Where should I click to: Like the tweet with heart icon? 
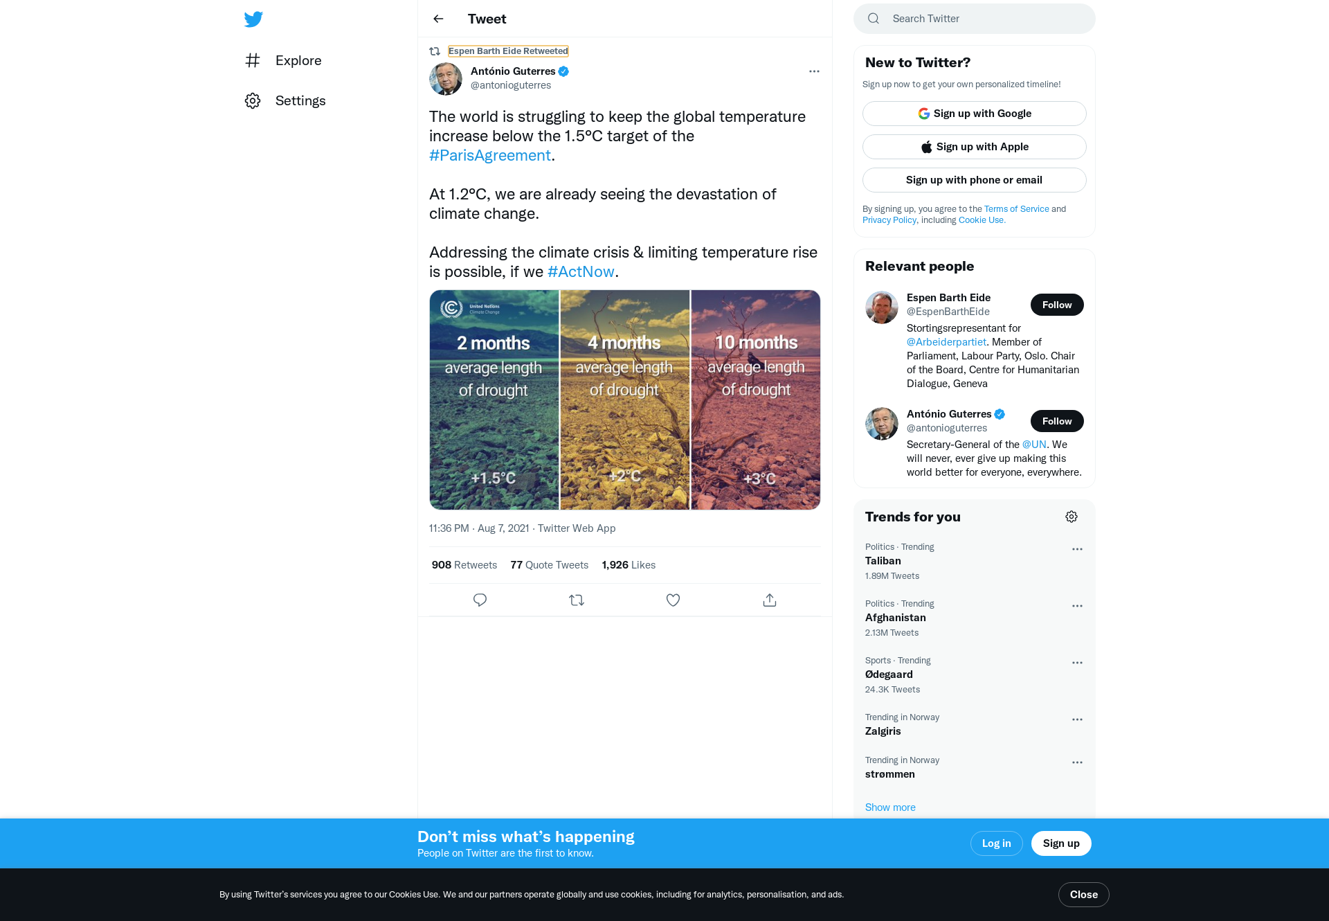[673, 600]
